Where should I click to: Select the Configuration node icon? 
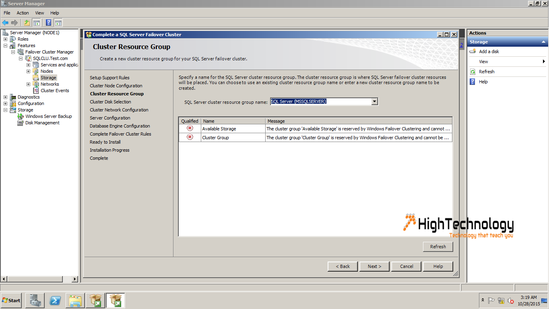[13, 103]
